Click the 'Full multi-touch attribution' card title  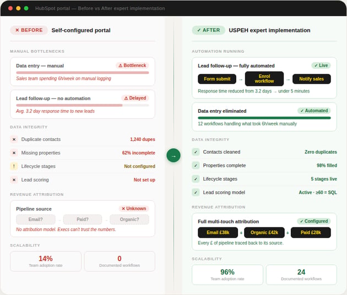click(x=229, y=222)
